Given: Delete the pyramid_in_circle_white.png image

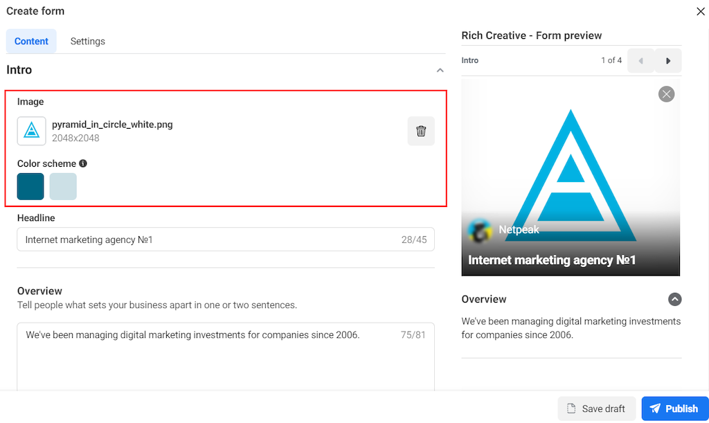Looking at the screenshot, I should point(421,131).
